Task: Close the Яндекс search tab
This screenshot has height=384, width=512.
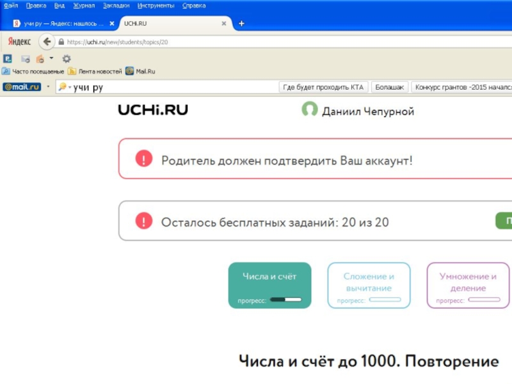Action: [111, 24]
